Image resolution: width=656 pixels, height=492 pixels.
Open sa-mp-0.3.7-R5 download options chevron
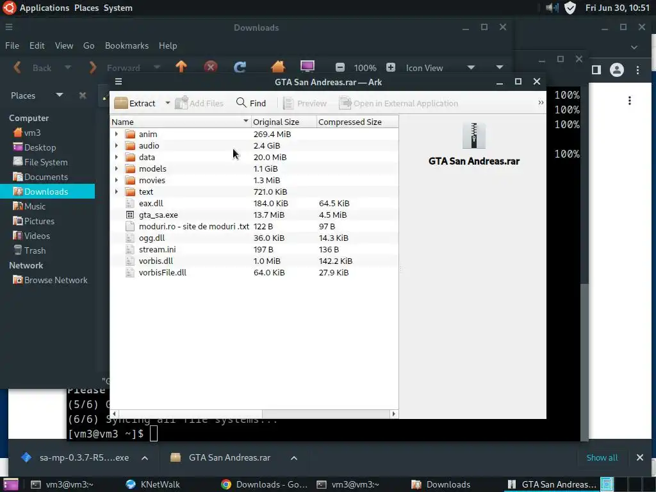click(x=145, y=458)
